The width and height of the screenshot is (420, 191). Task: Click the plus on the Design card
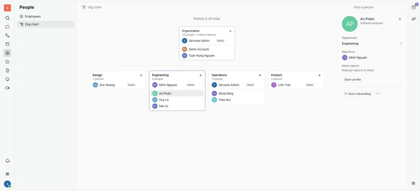141,75
